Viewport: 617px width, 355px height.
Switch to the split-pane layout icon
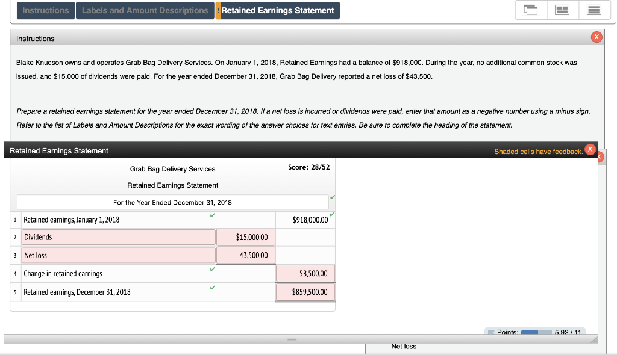pos(563,10)
